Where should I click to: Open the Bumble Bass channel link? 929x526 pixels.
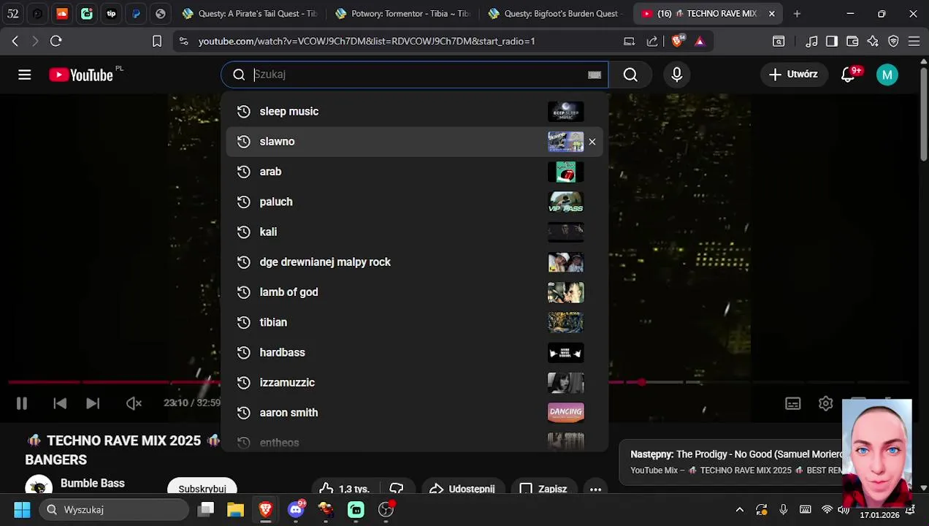pyautogui.click(x=93, y=484)
